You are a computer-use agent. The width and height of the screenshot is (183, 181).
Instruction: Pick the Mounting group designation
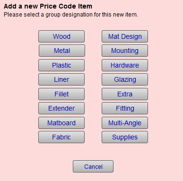click(125, 51)
